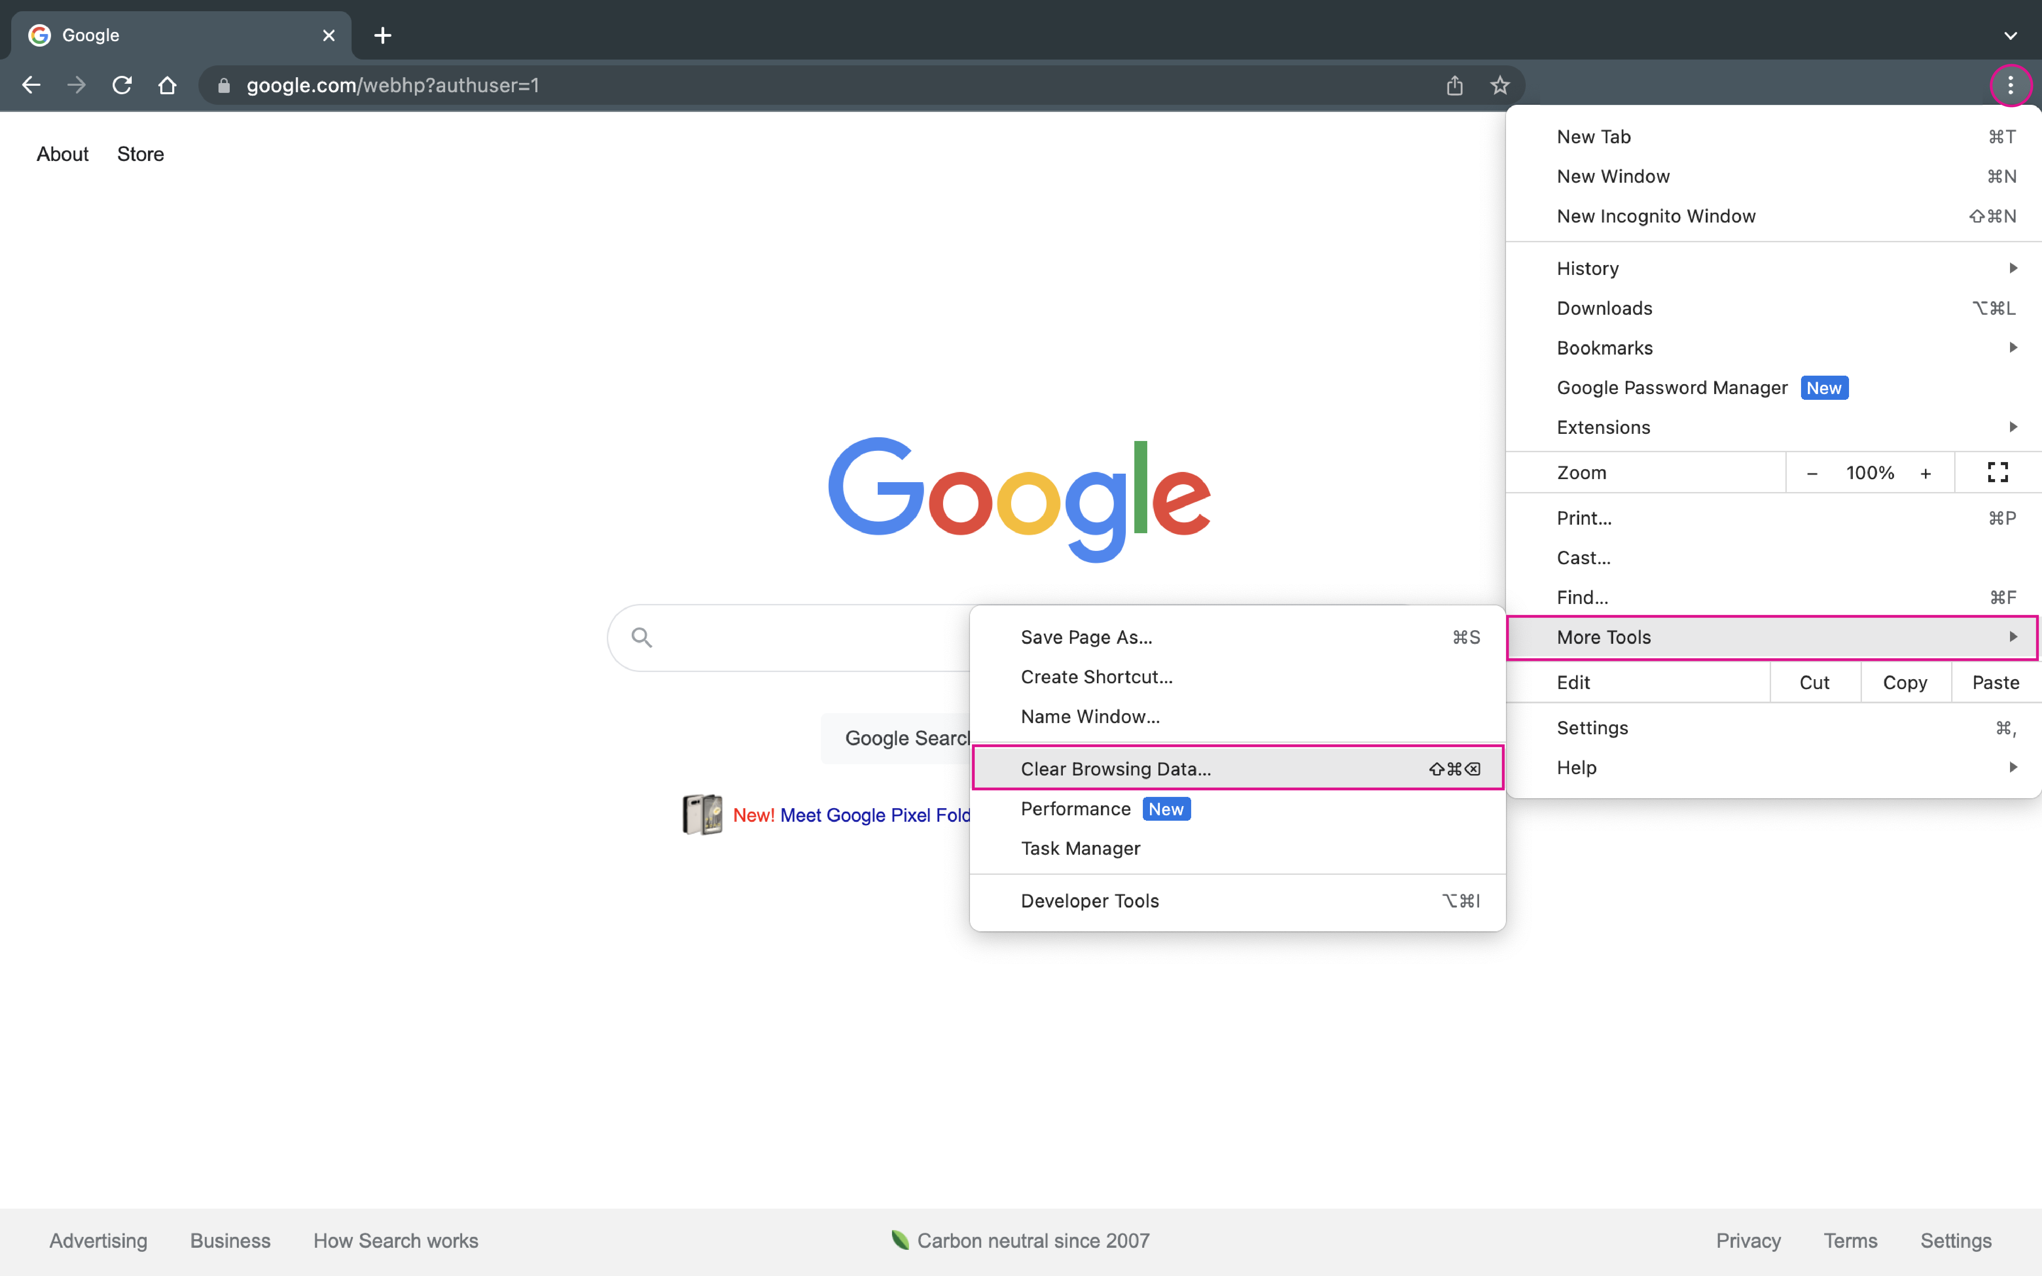Expand the More Tools submenu
Image resolution: width=2042 pixels, height=1276 pixels.
pyautogui.click(x=1773, y=637)
